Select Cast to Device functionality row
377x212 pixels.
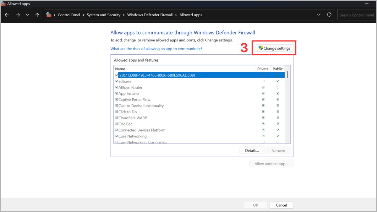[x=199, y=106]
